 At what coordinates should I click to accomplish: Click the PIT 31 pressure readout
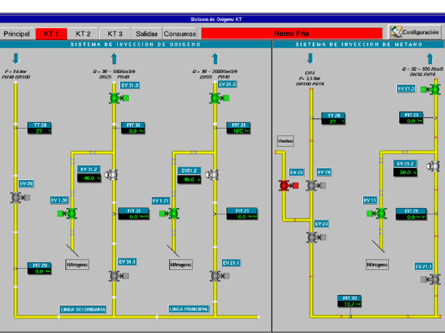tap(133, 128)
